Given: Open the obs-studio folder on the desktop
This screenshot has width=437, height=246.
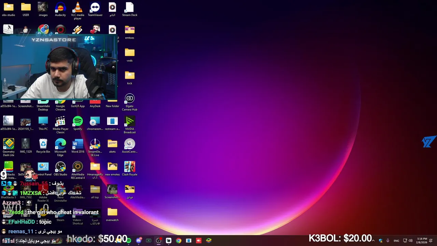Looking at the screenshot, I should (x=9, y=10).
